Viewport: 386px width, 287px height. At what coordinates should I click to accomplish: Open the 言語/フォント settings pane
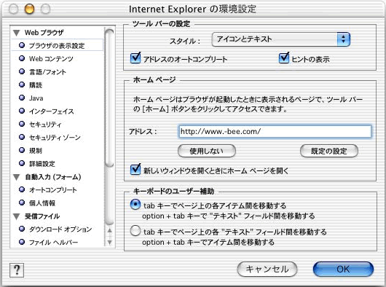(47, 72)
